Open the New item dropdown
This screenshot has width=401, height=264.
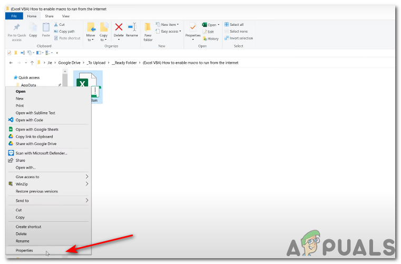167,25
